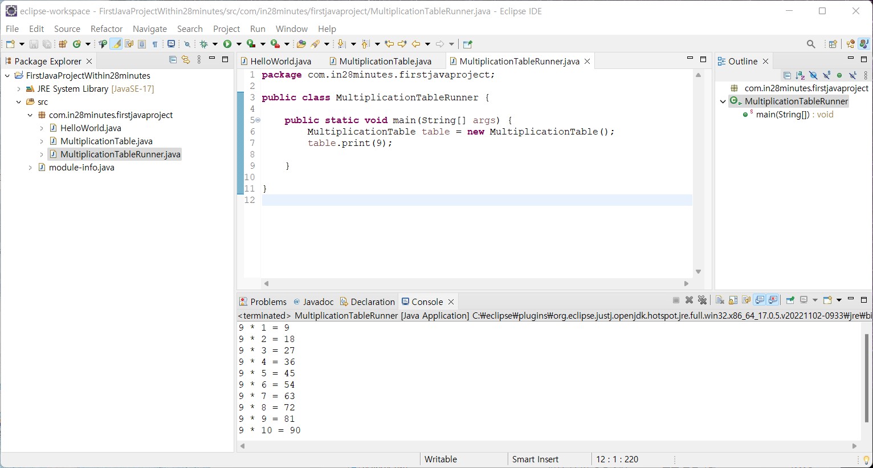Collapse the FirstJavaProjectWithin28minutes project
The image size is (873, 468).
pos(7,76)
